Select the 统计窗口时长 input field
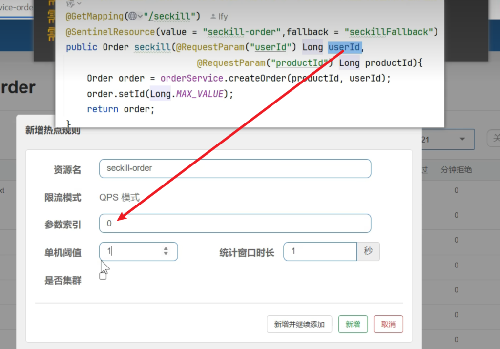The width and height of the screenshot is (500, 349). point(320,251)
